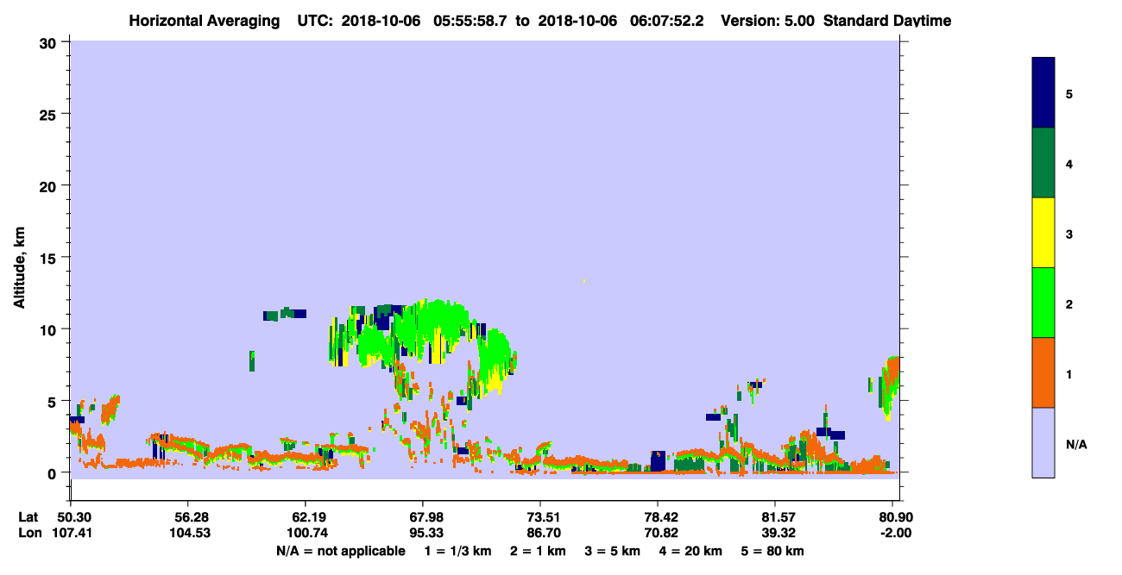Click the dark green color swatch labeled 4

coord(1043,163)
